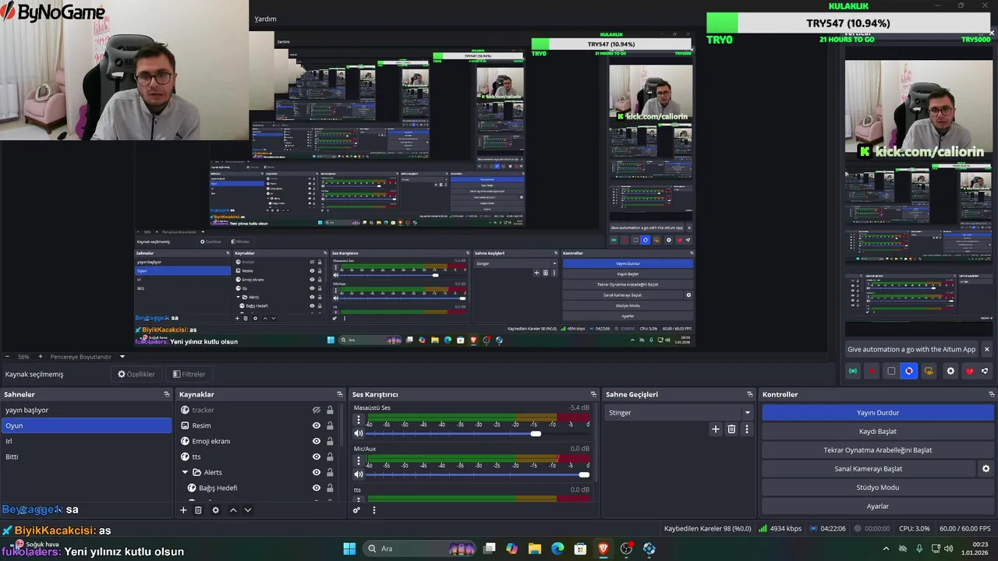Start the replay buffer (Tekrar Oynatma Arabelleğini Başlat)
998x561 pixels.
pyautogui.click(x=878, y=450)
